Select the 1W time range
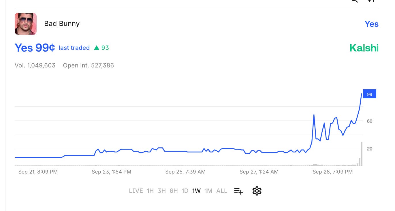The image size is (395, 211). click(x=196, y=191)
